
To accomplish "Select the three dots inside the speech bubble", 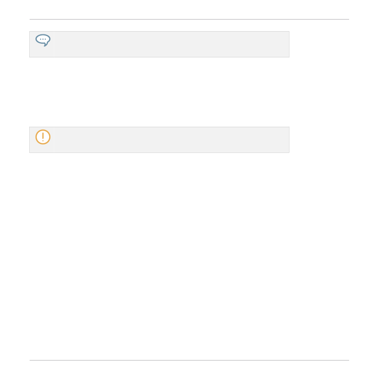I will [43, 39].
